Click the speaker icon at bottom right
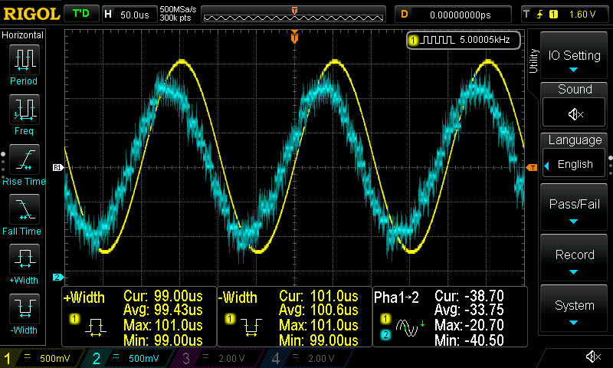Screen dimensions: 613x368 tap(592, 356)
